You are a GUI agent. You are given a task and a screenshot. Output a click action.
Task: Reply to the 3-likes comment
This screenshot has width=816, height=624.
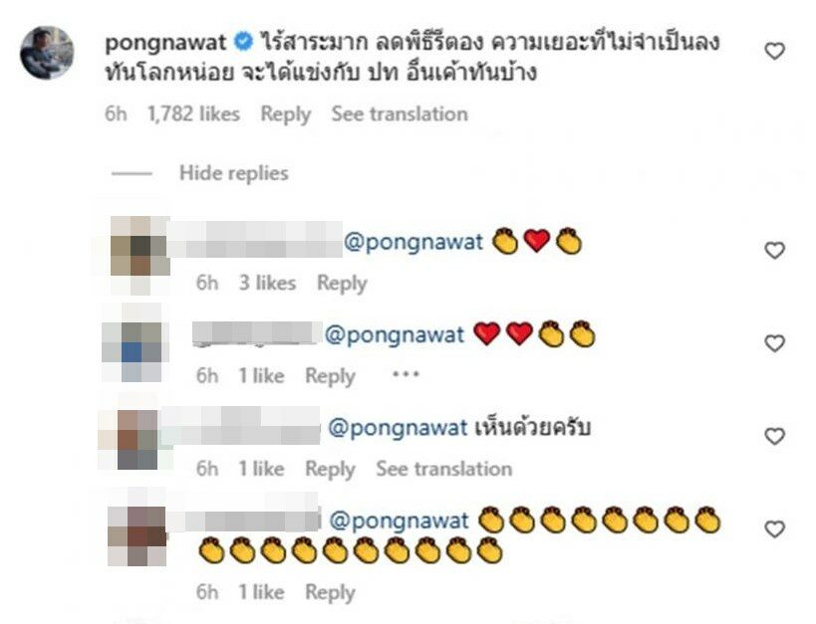[x=342, y=284]
